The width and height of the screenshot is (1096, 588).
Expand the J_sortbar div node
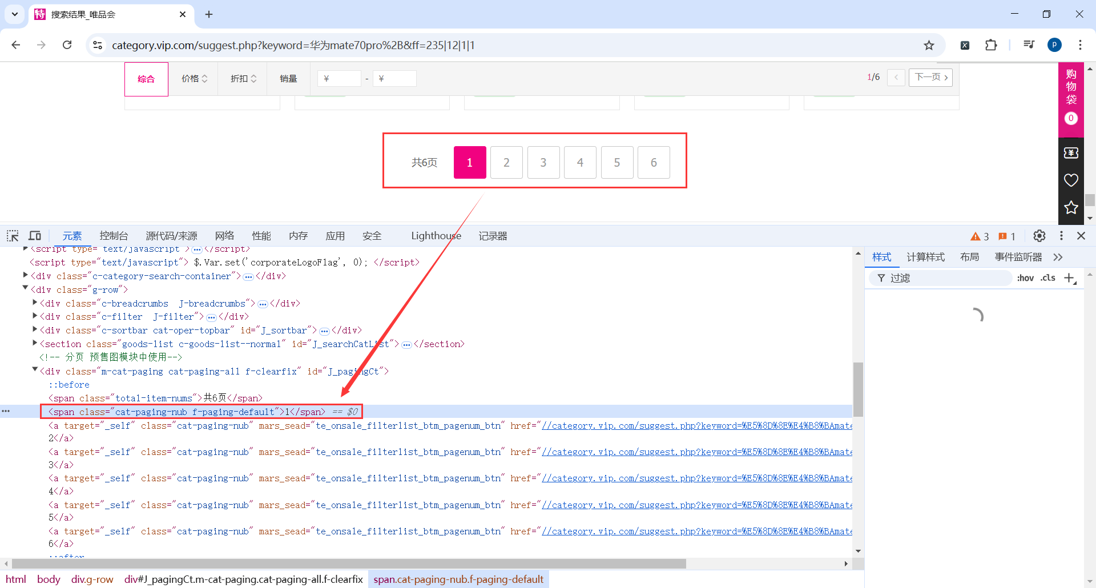pos(35,329)
